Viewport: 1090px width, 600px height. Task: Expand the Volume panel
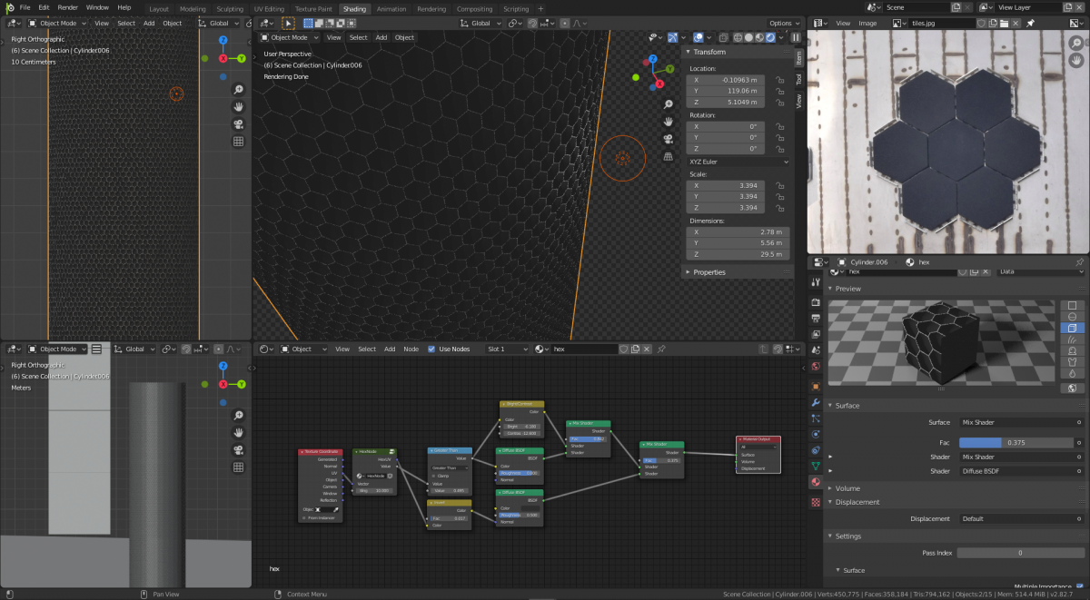tap(847, 488)
